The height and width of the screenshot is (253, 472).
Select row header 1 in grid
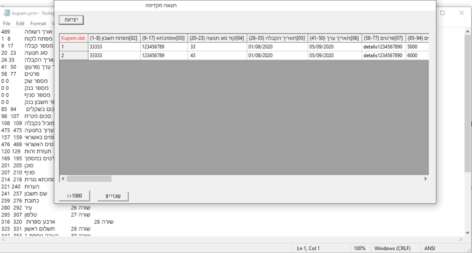(x=73, y=47)
